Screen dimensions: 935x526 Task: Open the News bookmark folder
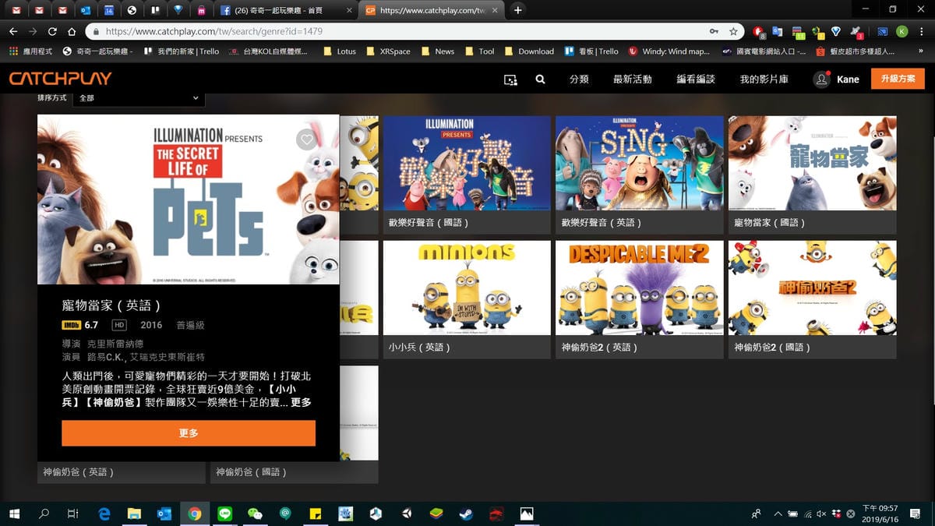[437, 51]
